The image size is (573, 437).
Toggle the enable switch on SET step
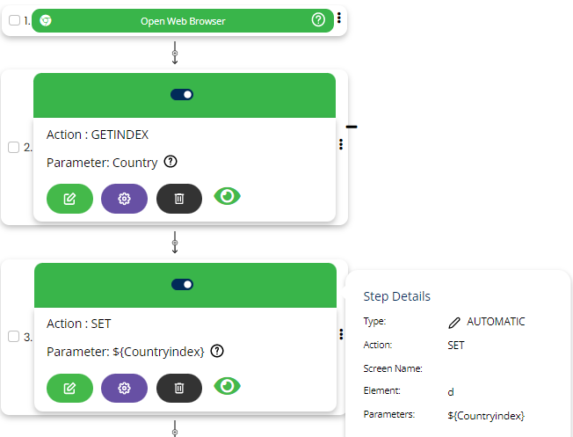click(183, 284)
